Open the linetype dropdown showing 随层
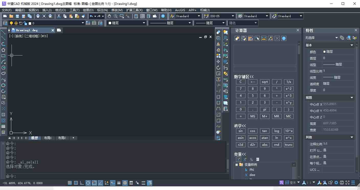This screenshot has height=190, width=360. coord(190,23)
